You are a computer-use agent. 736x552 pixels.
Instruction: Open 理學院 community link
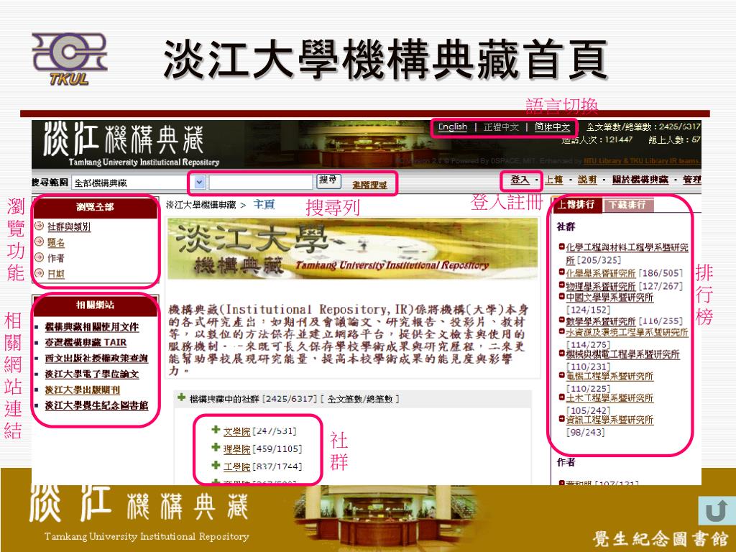pos(236,448)
